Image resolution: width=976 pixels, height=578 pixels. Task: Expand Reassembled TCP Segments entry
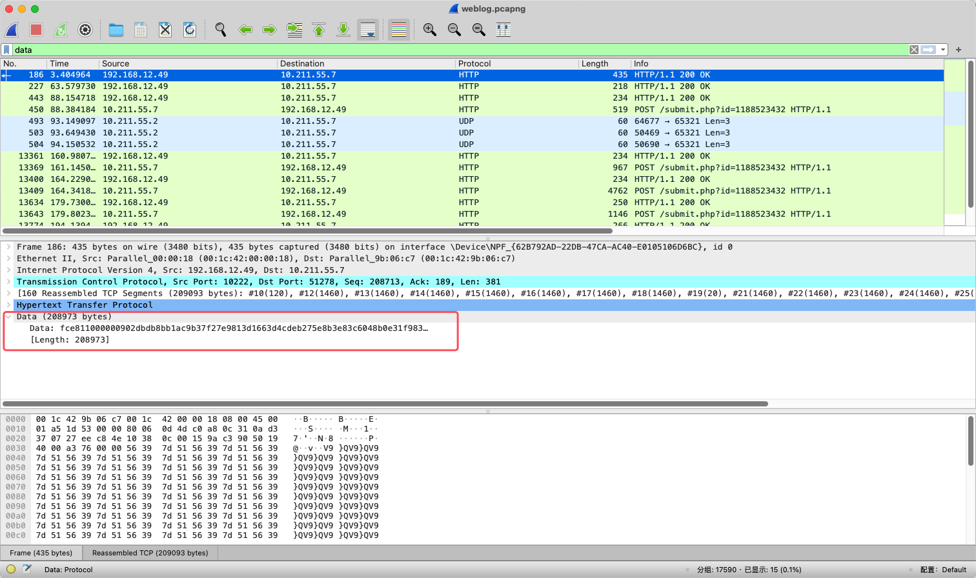(x=8, y=294)
